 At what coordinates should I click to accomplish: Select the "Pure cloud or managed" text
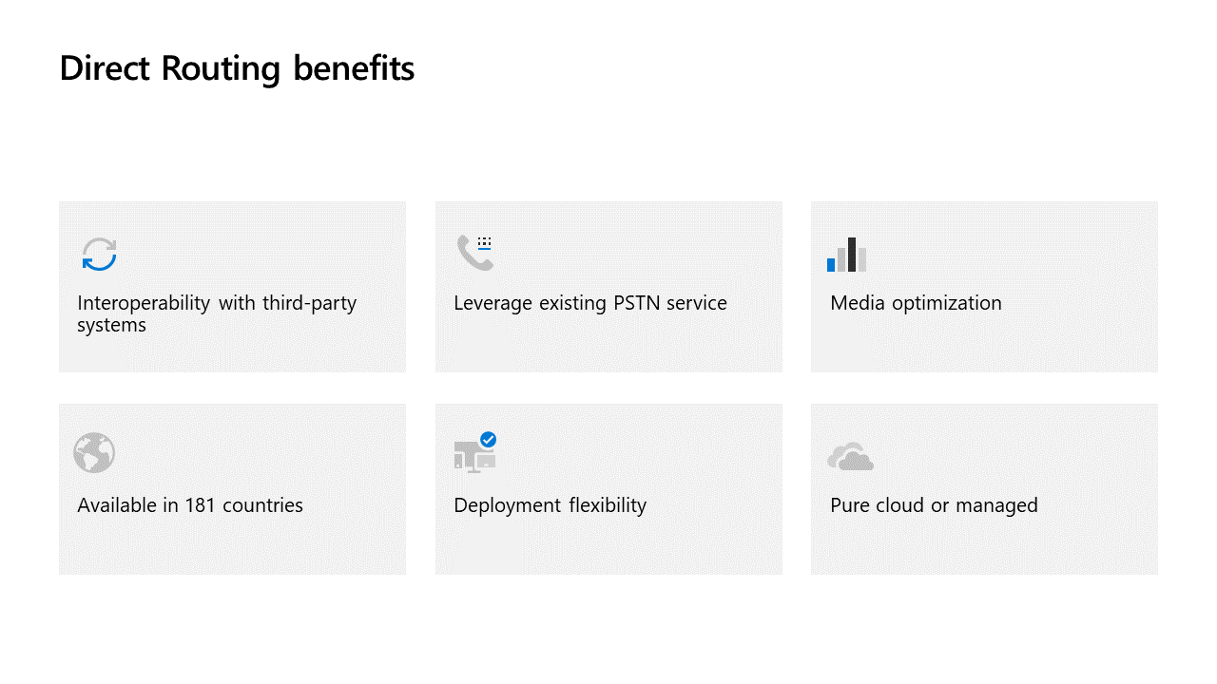coord(934,505)
